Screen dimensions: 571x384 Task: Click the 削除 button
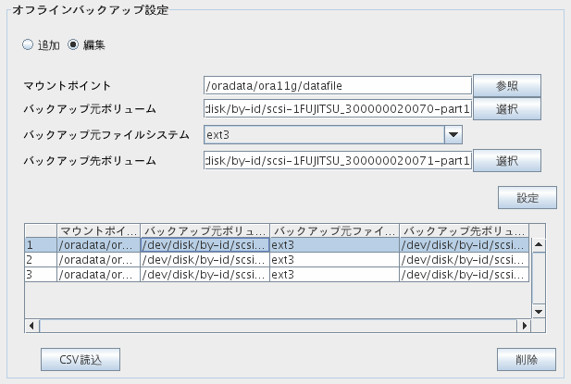[527, 360]
